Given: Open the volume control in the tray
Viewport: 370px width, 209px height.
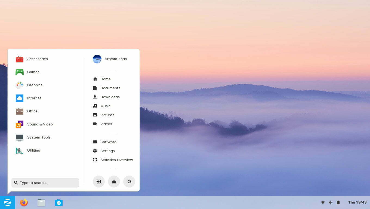Looking at the screenshot, I should point(331,202).
